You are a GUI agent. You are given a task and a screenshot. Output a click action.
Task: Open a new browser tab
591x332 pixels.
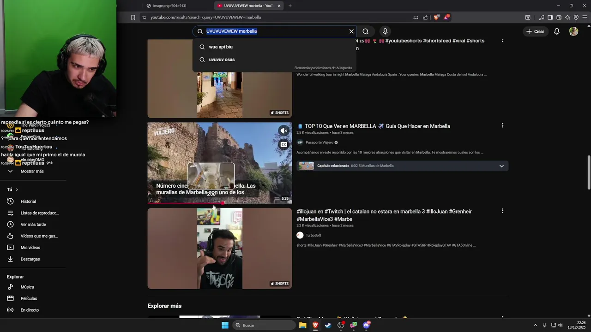coord(290,6)
